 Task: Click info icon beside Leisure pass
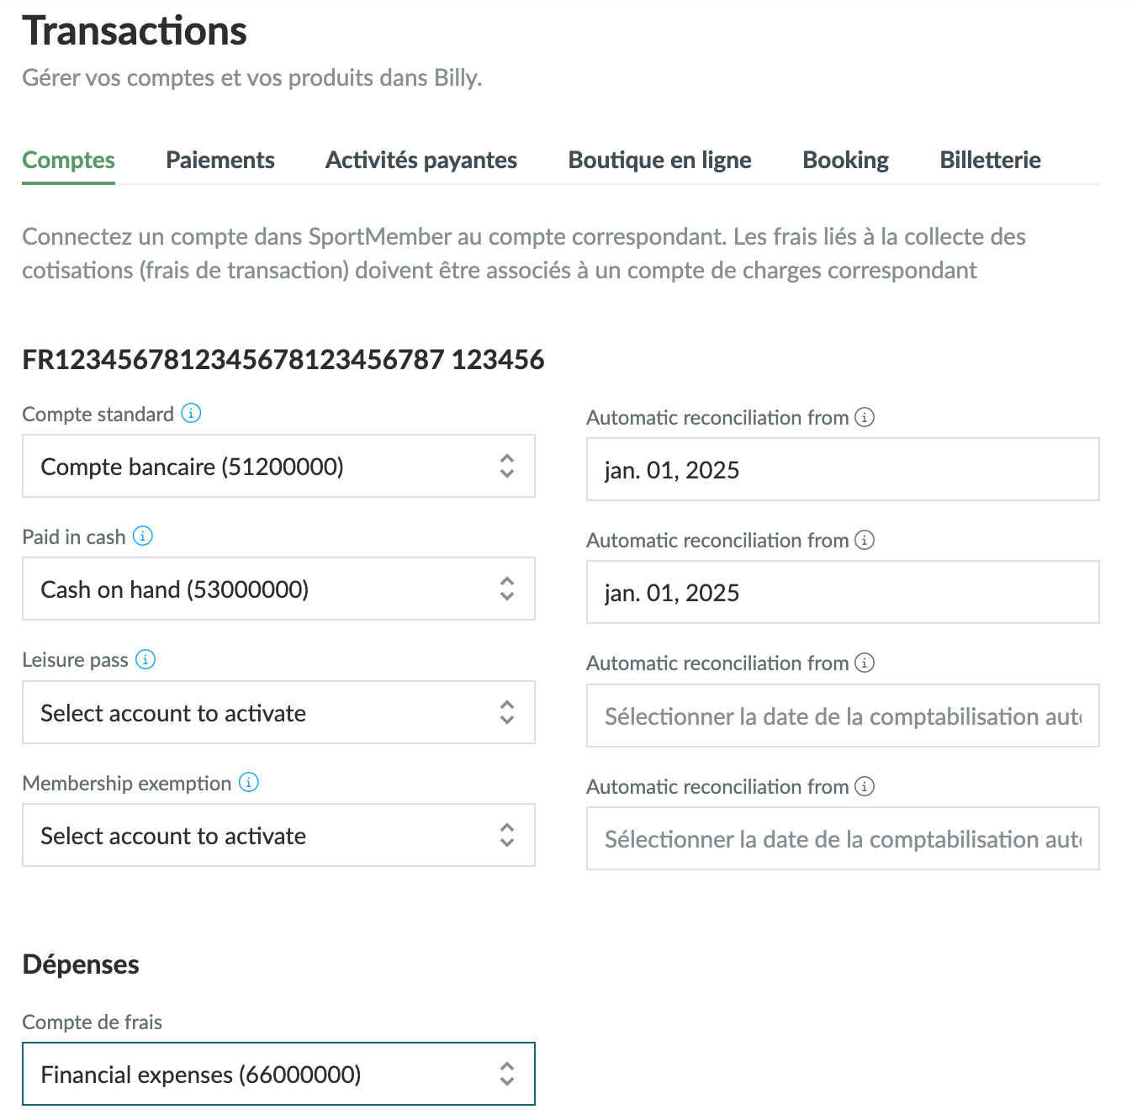(145, 659)
